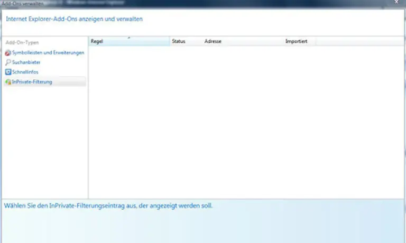Click the Add-On-Typen heading
406x243 pixels.
(x=22, y=42)
